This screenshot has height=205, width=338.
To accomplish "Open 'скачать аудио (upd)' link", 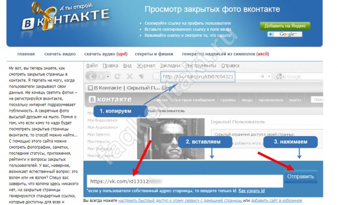I will click(x=105, y=54).
